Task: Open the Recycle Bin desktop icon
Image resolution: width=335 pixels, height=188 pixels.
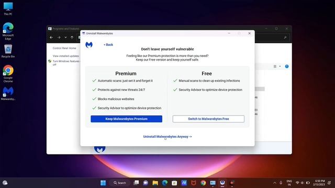Action: coord(8,51)
